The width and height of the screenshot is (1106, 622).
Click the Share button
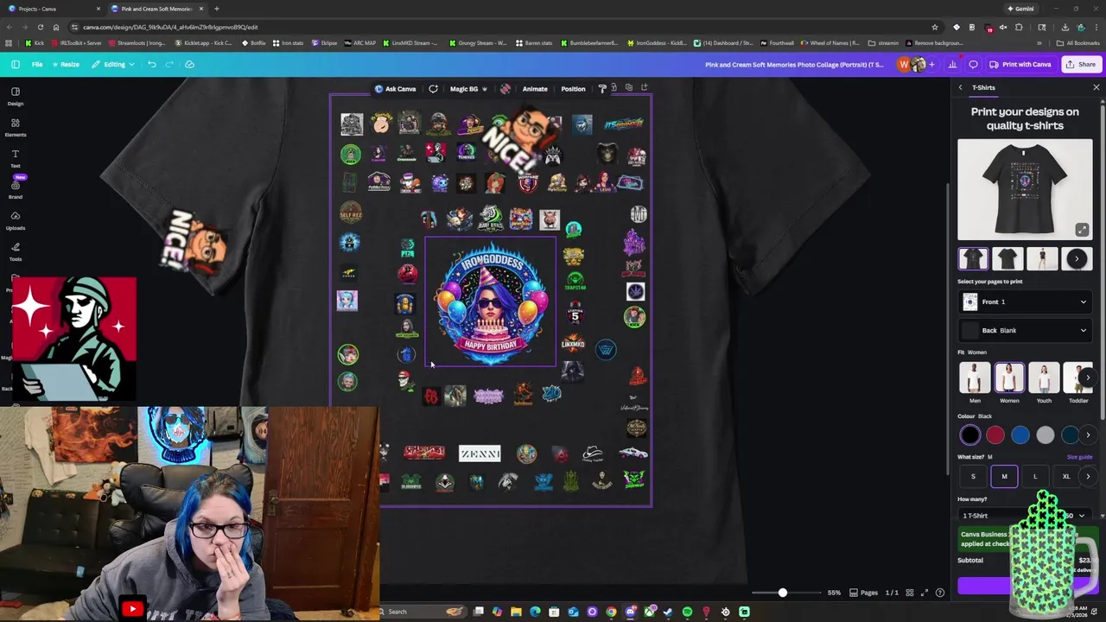(1081, 64)
